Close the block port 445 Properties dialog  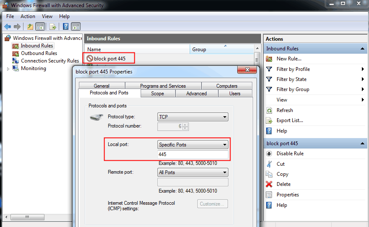pos(247,70)
